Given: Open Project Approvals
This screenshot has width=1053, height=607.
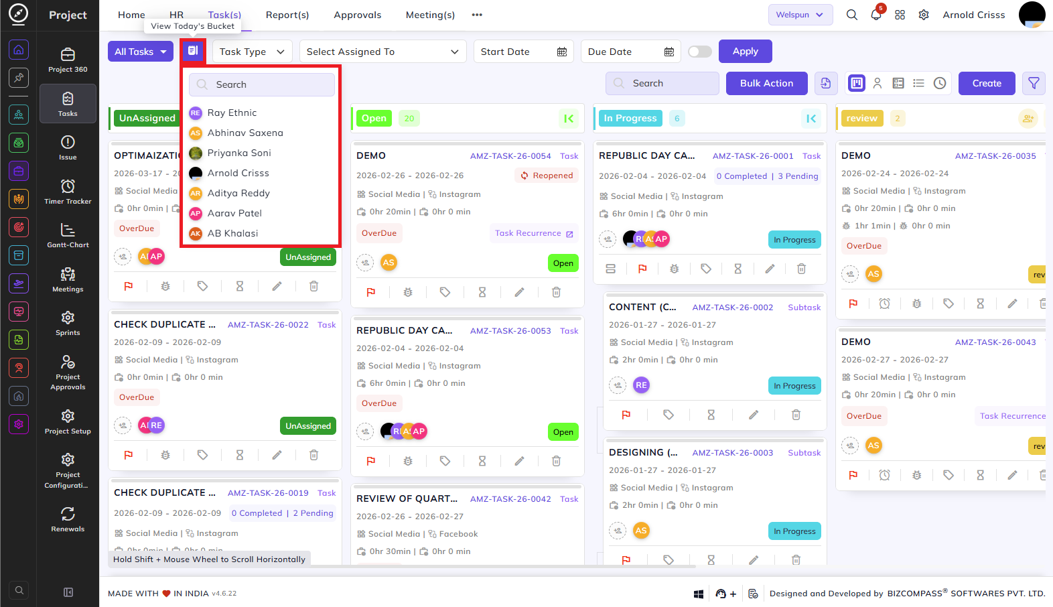Looking at the screenshot, I should point(68,372).
